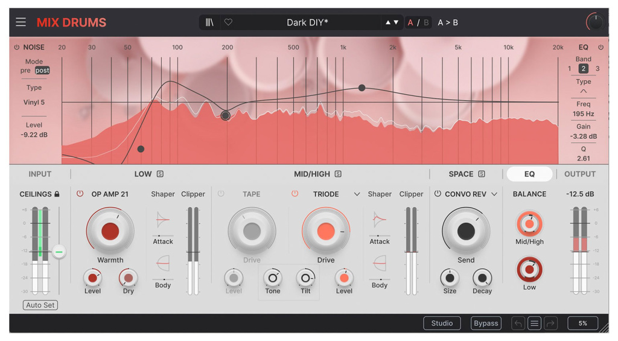This screenshot has width=618, height=341.
Task: Switch to state B
Action: pyautogui.click(x=426, y=22)
